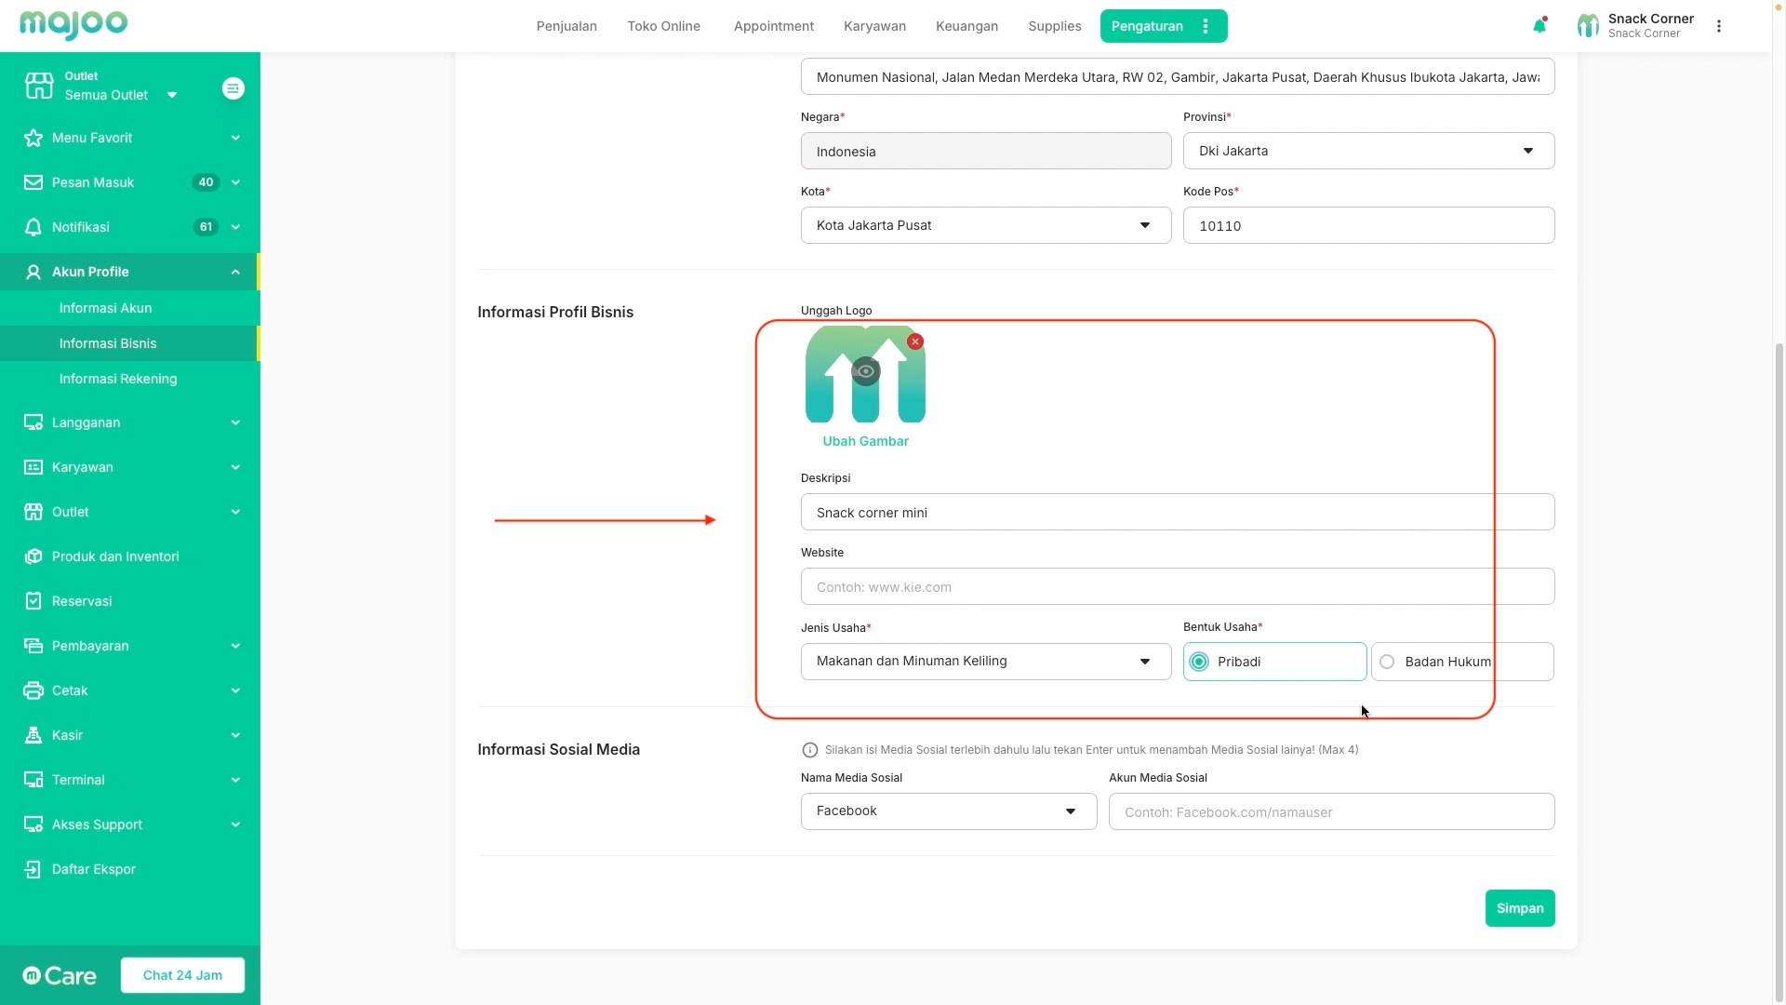Screen dimensions: 1786x1005
Task: Click the notification bell icon
Action: click(1539, 26)
